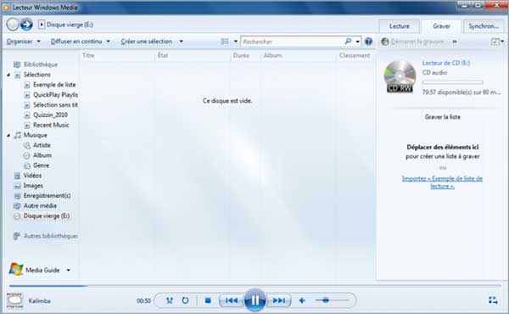Click the Lecteur de CD (E:) link
The image size is (509, 314).
point(446,63)
